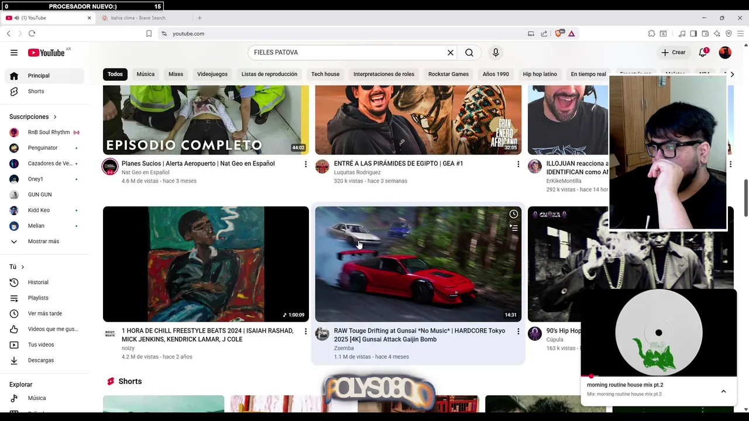
Task: Open Años 1990 filter chip
Action: (x=496, y=74)
